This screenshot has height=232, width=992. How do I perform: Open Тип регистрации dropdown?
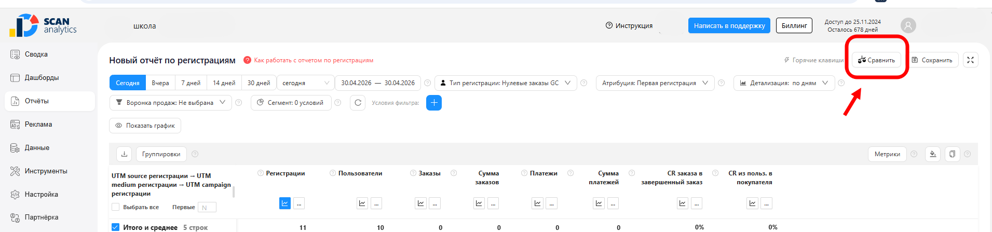(506, 83)
